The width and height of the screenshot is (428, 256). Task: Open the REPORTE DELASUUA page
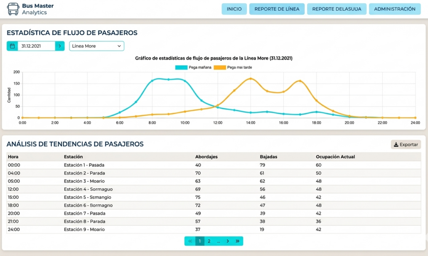coord(337,9)
